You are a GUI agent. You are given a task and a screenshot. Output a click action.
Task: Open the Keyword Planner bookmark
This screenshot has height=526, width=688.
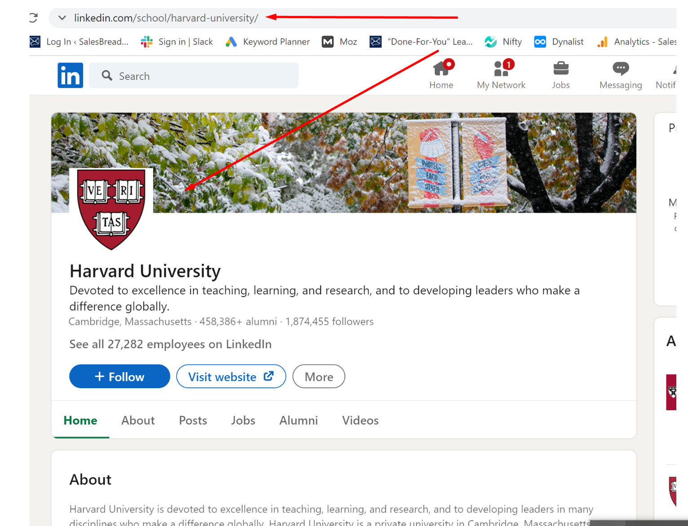268,42
